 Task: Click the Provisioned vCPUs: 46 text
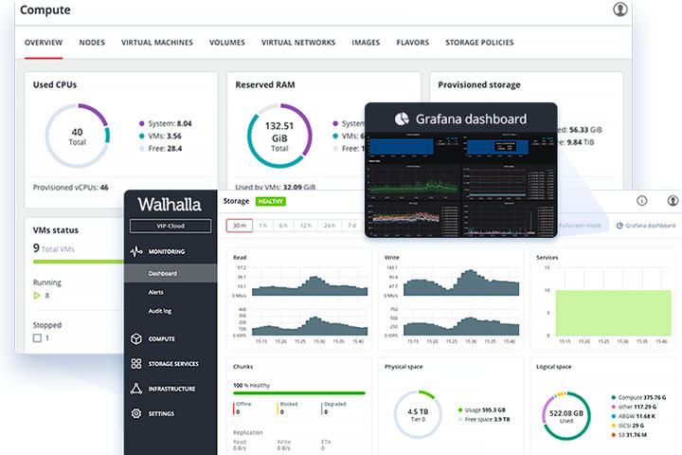coord(70,188)
